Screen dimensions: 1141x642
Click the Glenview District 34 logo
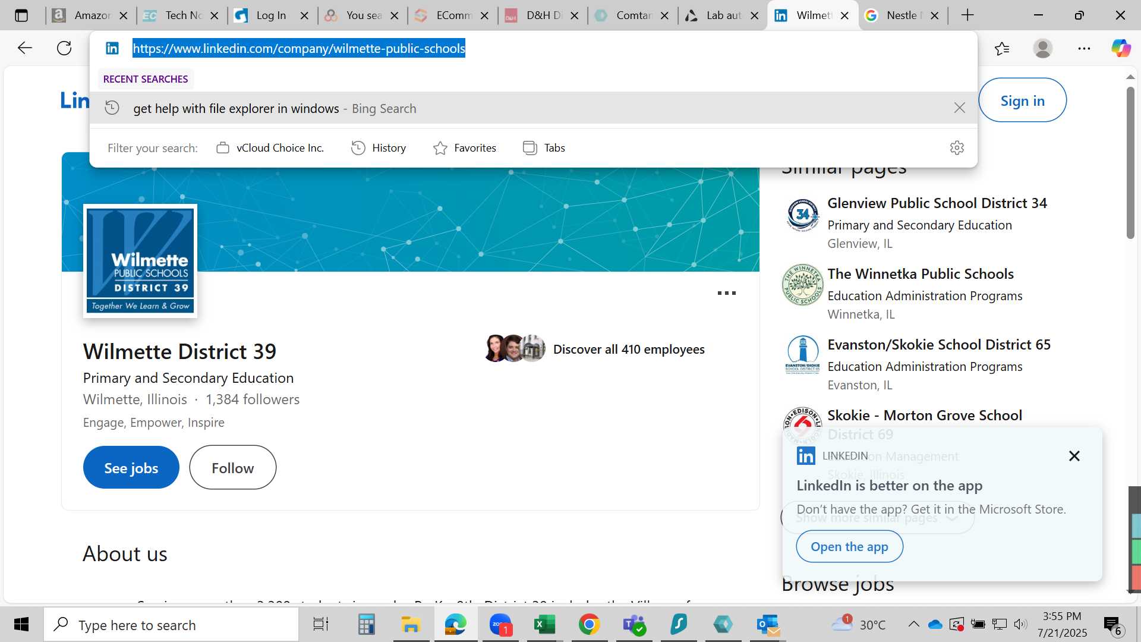coord(802,215)
